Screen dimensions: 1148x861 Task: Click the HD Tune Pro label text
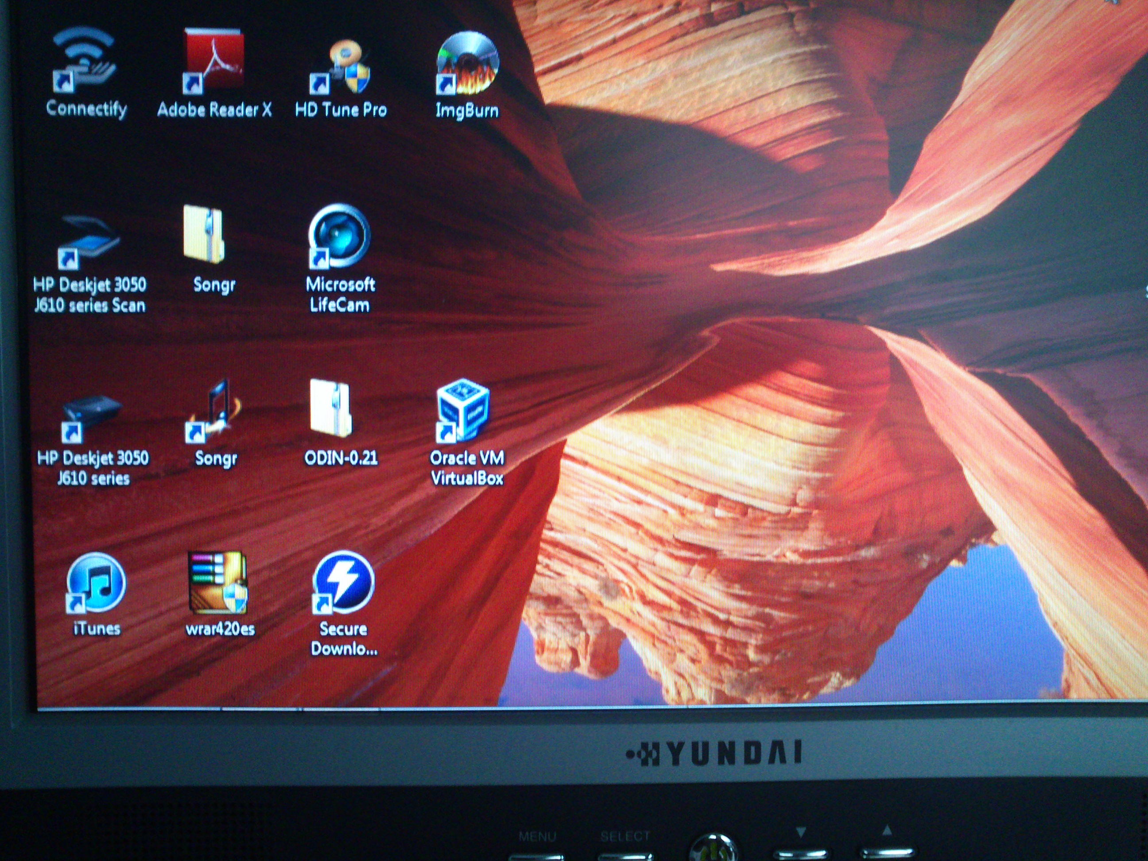click(341, 110)
